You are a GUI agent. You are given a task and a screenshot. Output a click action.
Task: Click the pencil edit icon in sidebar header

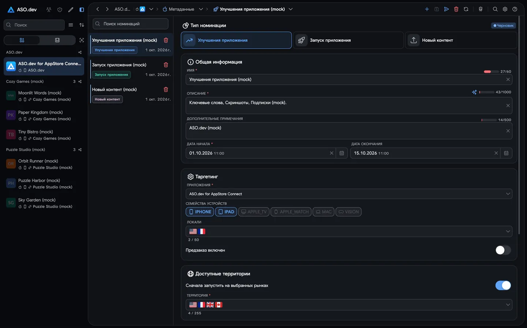pyautogui.click(x=71, y=9)
